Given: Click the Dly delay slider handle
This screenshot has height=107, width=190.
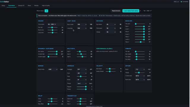Looking at the screenshot, I should (x=137, y=59).
